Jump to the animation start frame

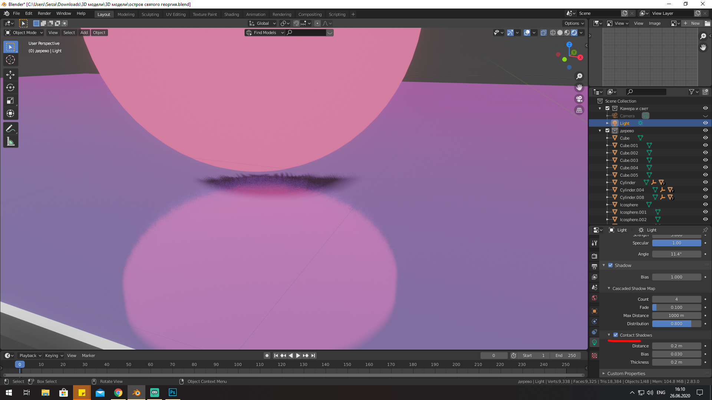tap(276, 356)
